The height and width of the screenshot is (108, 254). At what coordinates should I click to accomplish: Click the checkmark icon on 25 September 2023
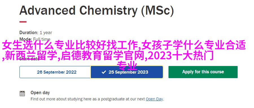click(x=104, y=72)
